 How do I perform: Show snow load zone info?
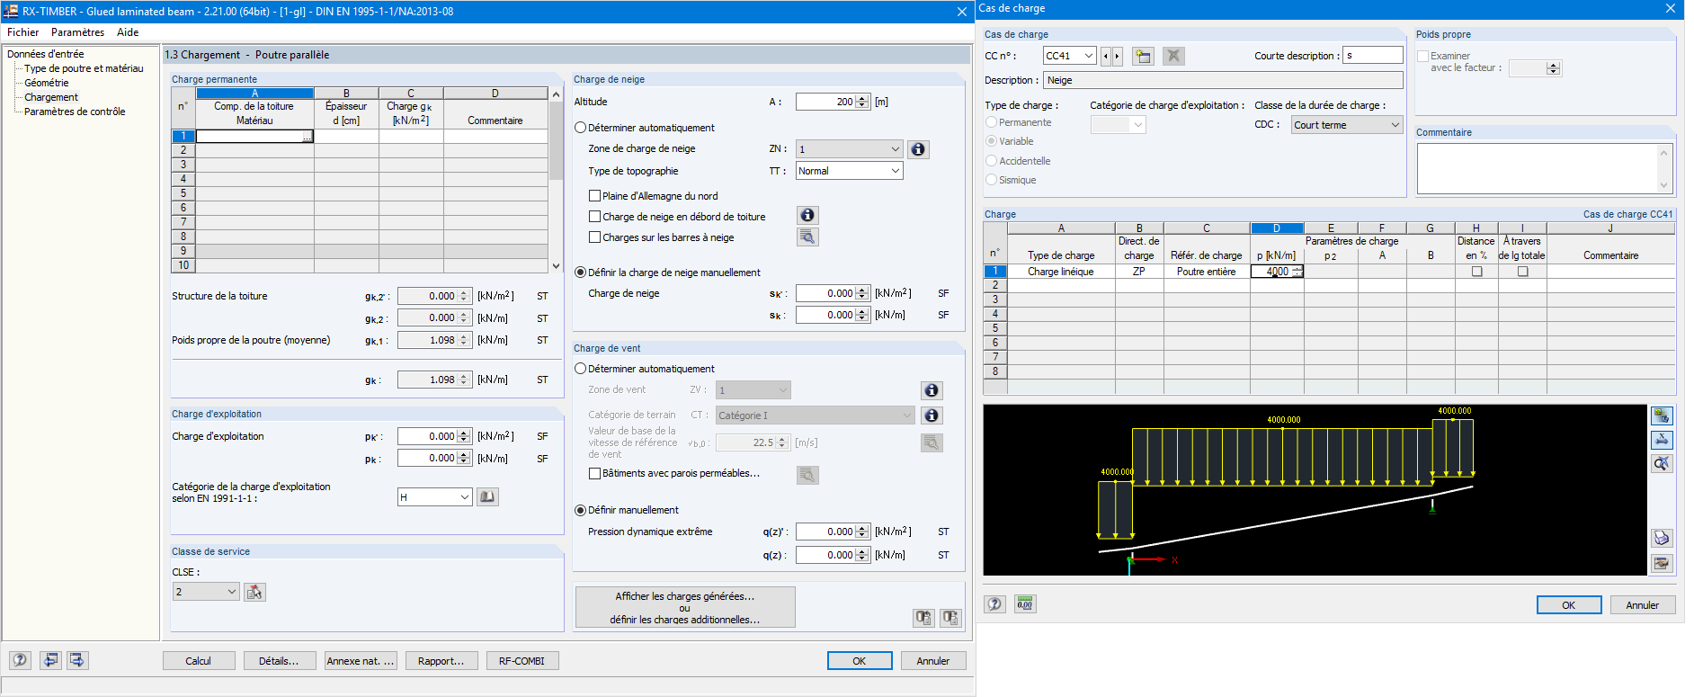point(918,149)
